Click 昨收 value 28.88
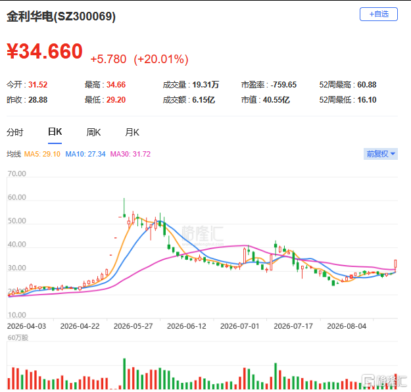 (37, 100)
